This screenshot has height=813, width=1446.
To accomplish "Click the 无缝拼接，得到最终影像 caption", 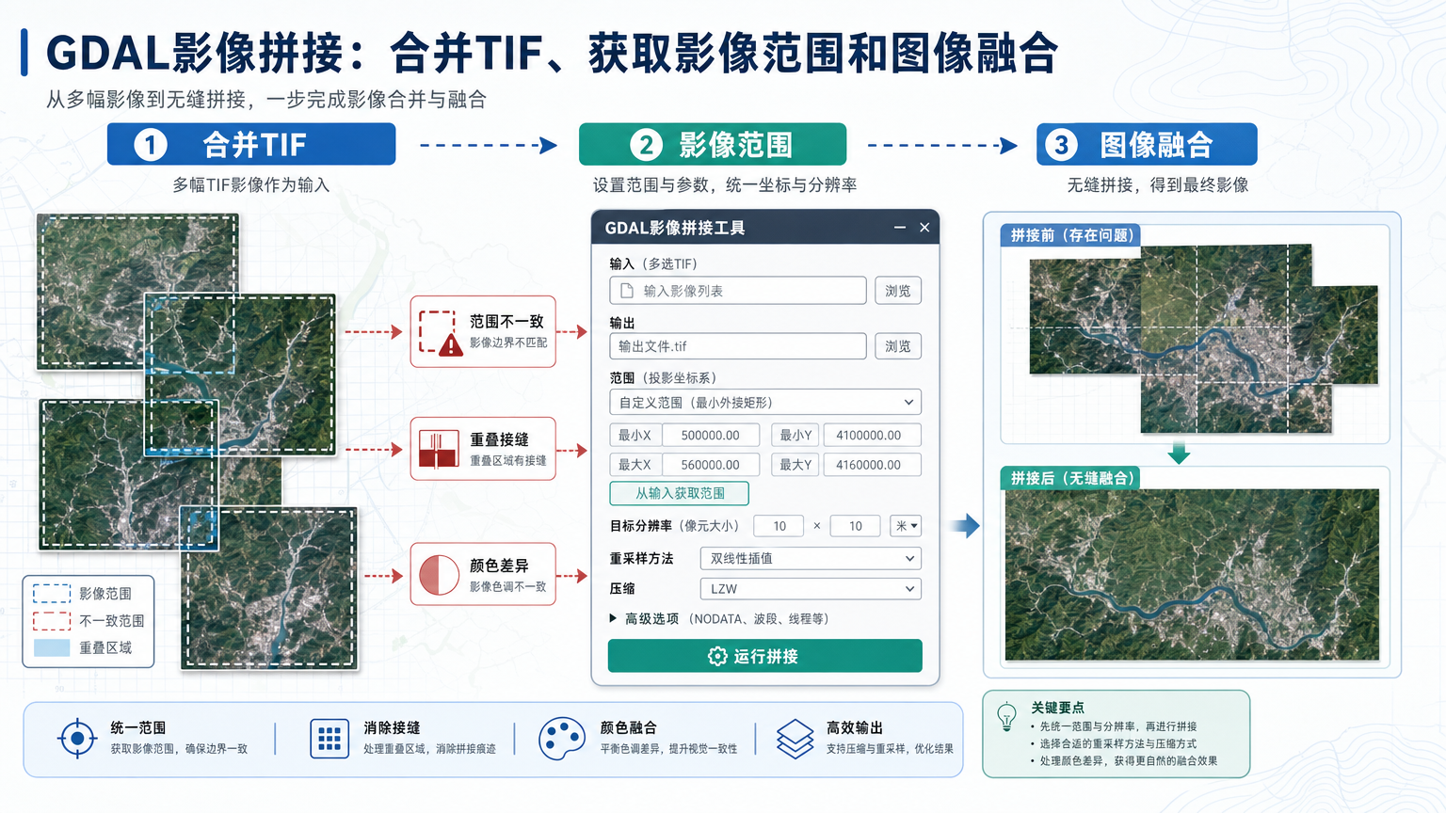I will tap(1158, 184).
